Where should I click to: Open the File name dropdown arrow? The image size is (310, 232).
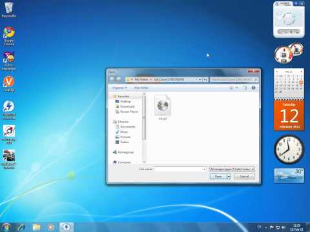(204, 169)
